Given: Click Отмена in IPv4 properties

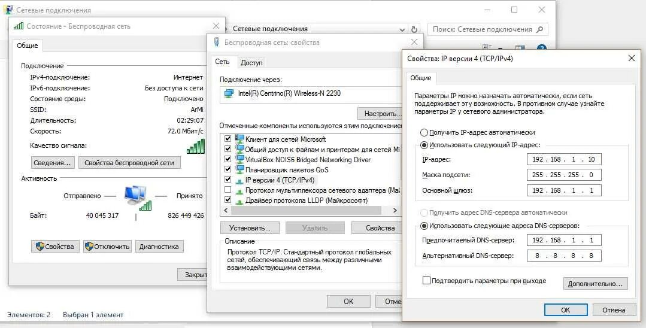Looking at the screenshot, I should pos(614,310).
